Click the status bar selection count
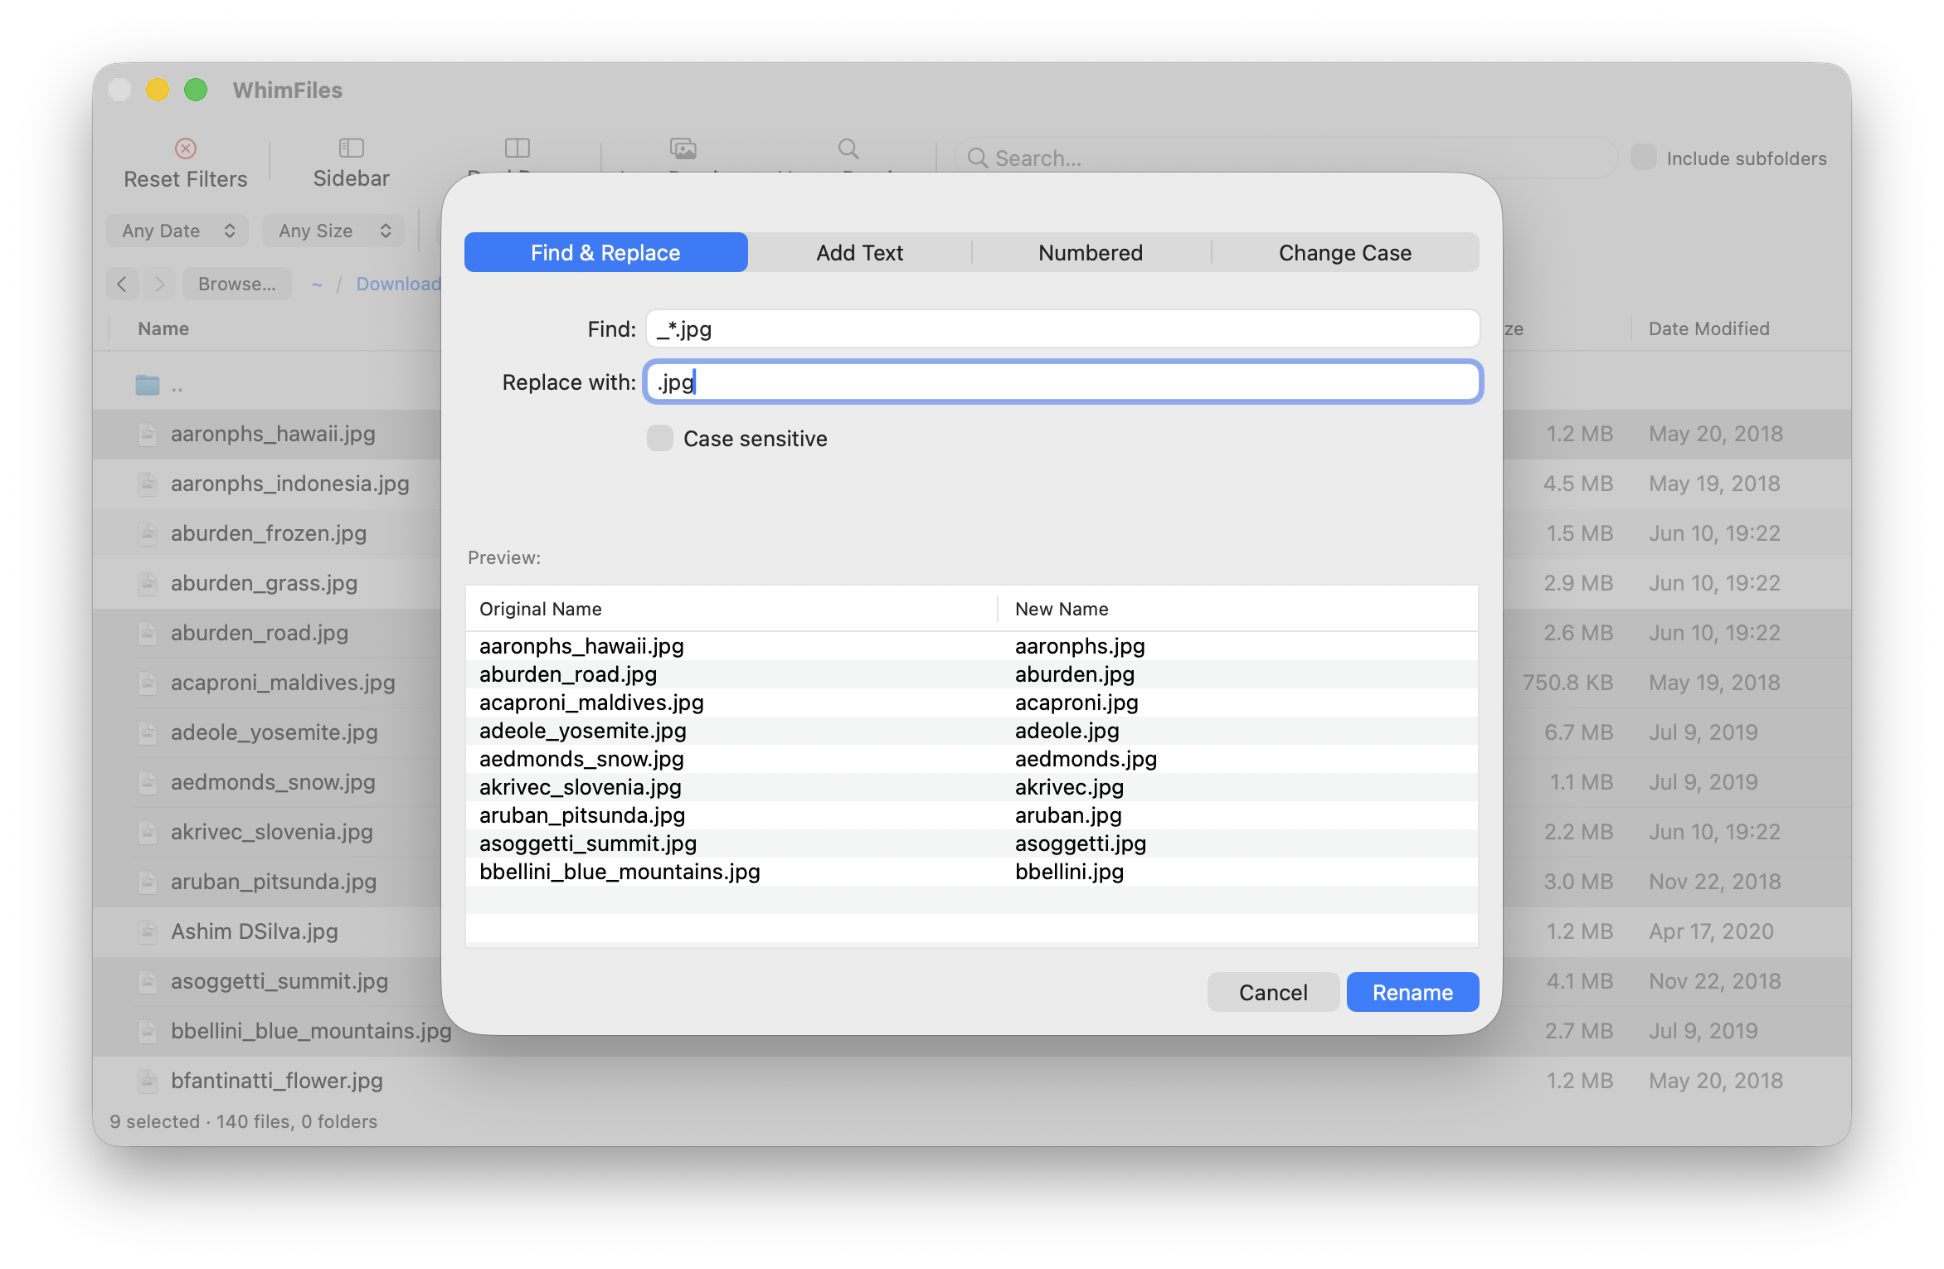This screenshot has height=1269, width=1944. coord(242,1121)
